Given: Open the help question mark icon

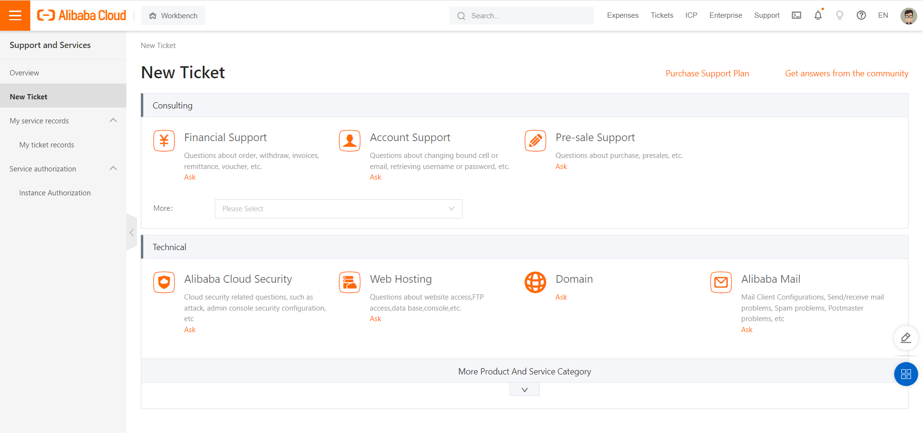Looking at the screenshot, I should pos(861,15).
